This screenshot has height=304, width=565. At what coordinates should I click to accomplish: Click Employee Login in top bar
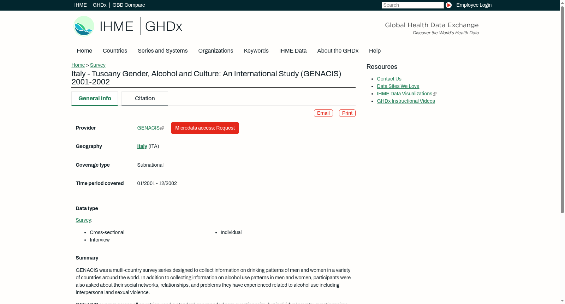[474, 5]
